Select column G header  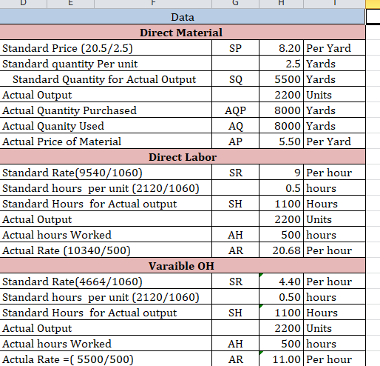pos(235,4)
